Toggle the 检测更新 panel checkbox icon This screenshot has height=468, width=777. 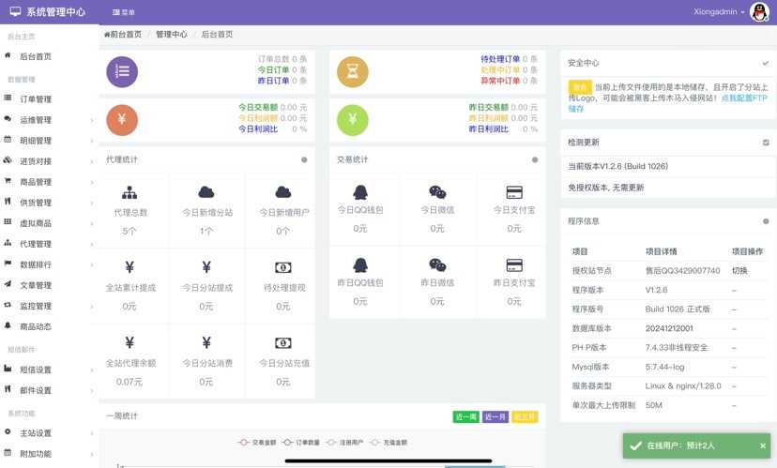[x=766, y=143]
